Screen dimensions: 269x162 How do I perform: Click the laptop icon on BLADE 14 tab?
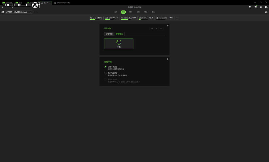[42, 3]
